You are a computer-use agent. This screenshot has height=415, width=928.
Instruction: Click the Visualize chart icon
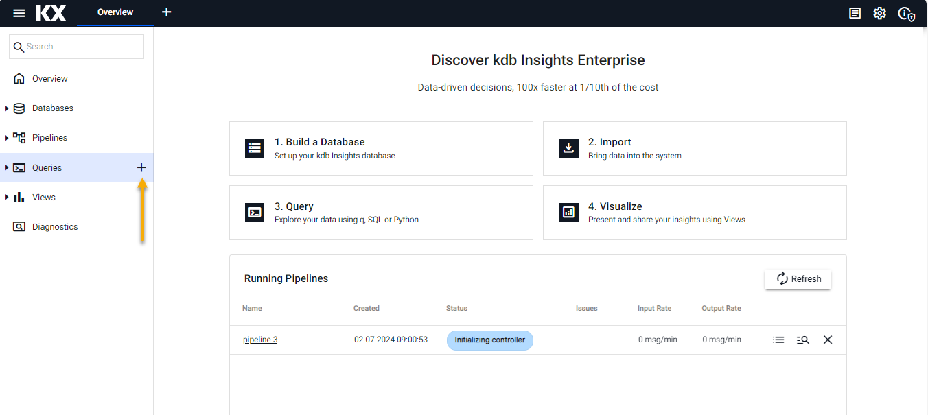click(x=569, y=213)
